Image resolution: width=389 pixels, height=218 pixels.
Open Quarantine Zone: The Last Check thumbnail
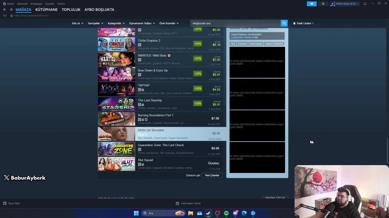pyautogui.click(x=116, y=149)
